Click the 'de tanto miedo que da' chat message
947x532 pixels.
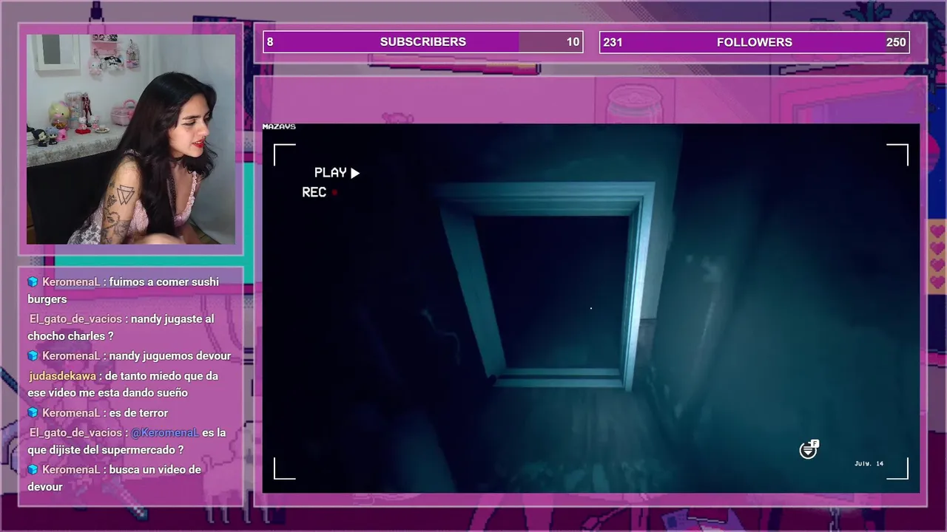[123, 384]
